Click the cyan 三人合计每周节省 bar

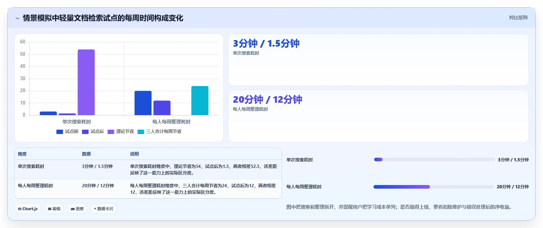click(x=200, y=101)
